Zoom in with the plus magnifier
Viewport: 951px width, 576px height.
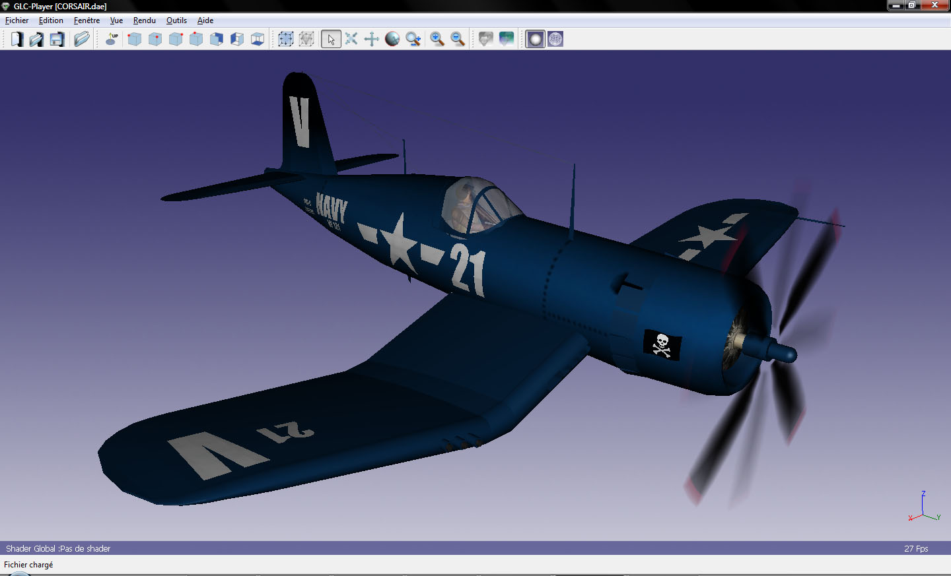(437, 39)
